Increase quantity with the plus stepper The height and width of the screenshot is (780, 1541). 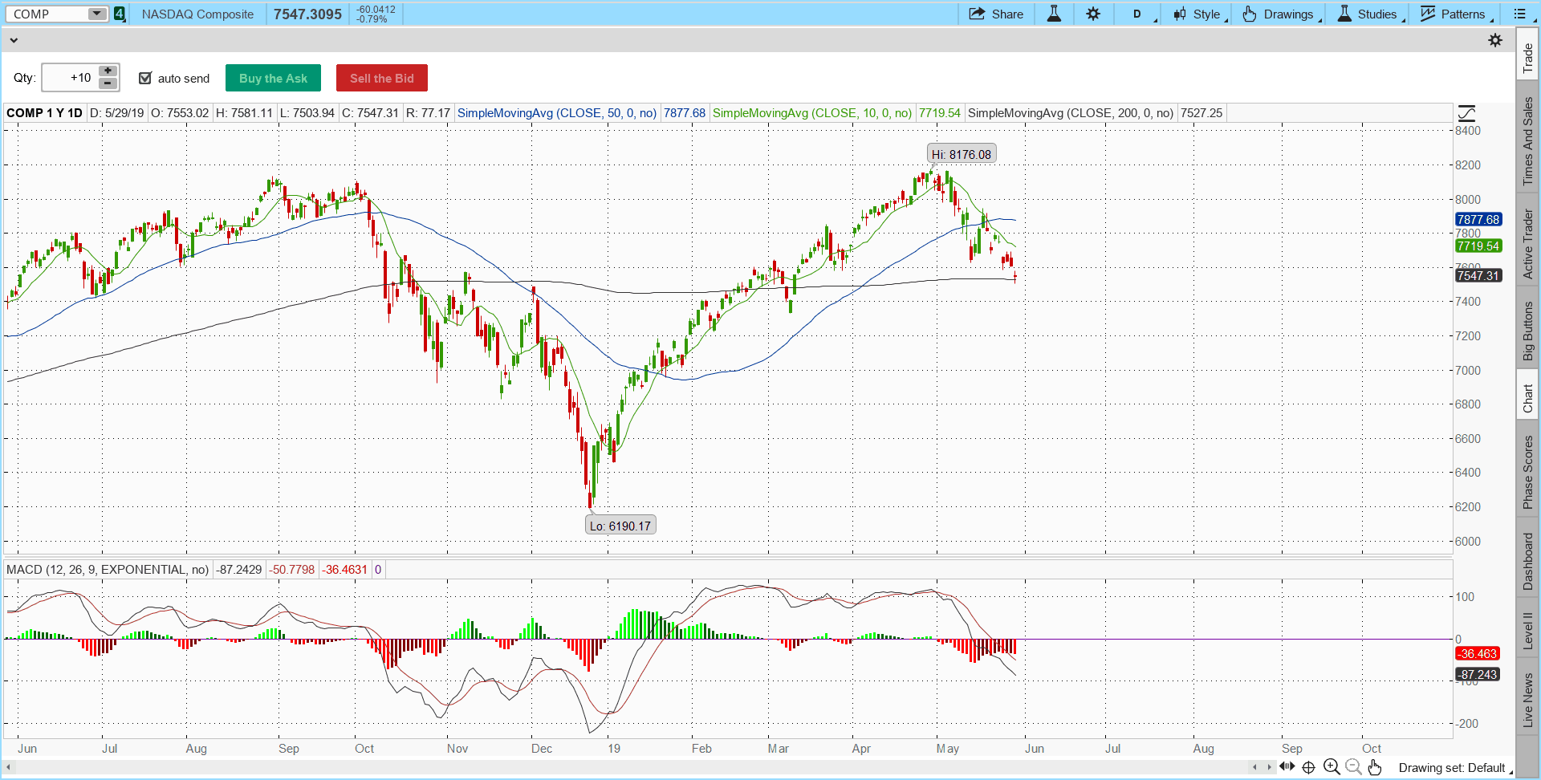[x=108, y=71]
